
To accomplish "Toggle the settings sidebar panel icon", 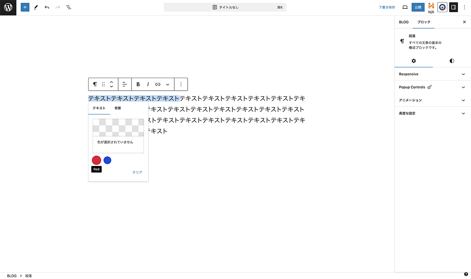I will 453,7.
